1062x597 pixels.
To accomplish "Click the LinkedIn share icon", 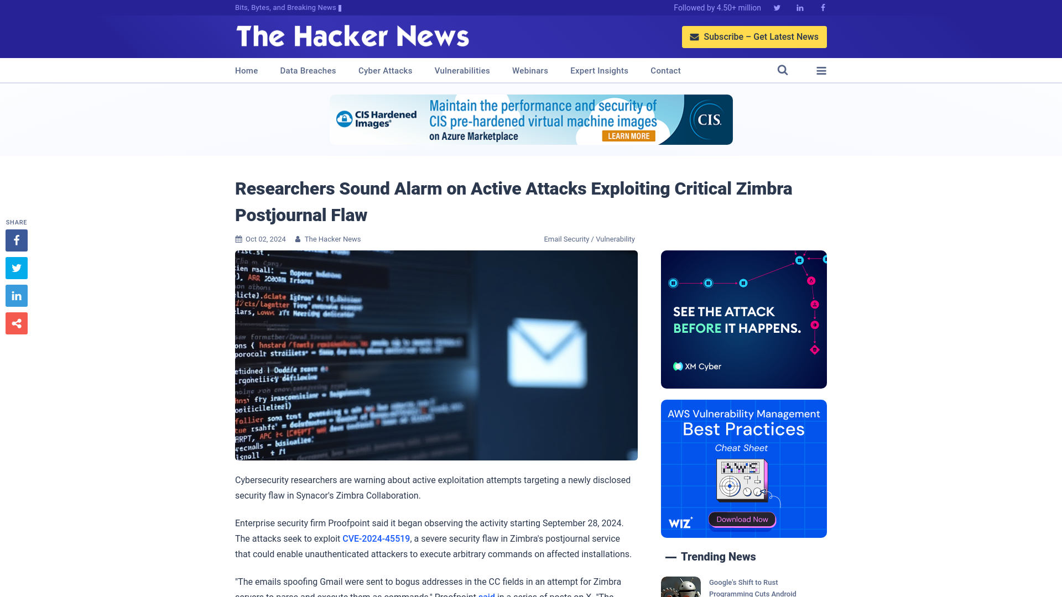I will 16,295.
